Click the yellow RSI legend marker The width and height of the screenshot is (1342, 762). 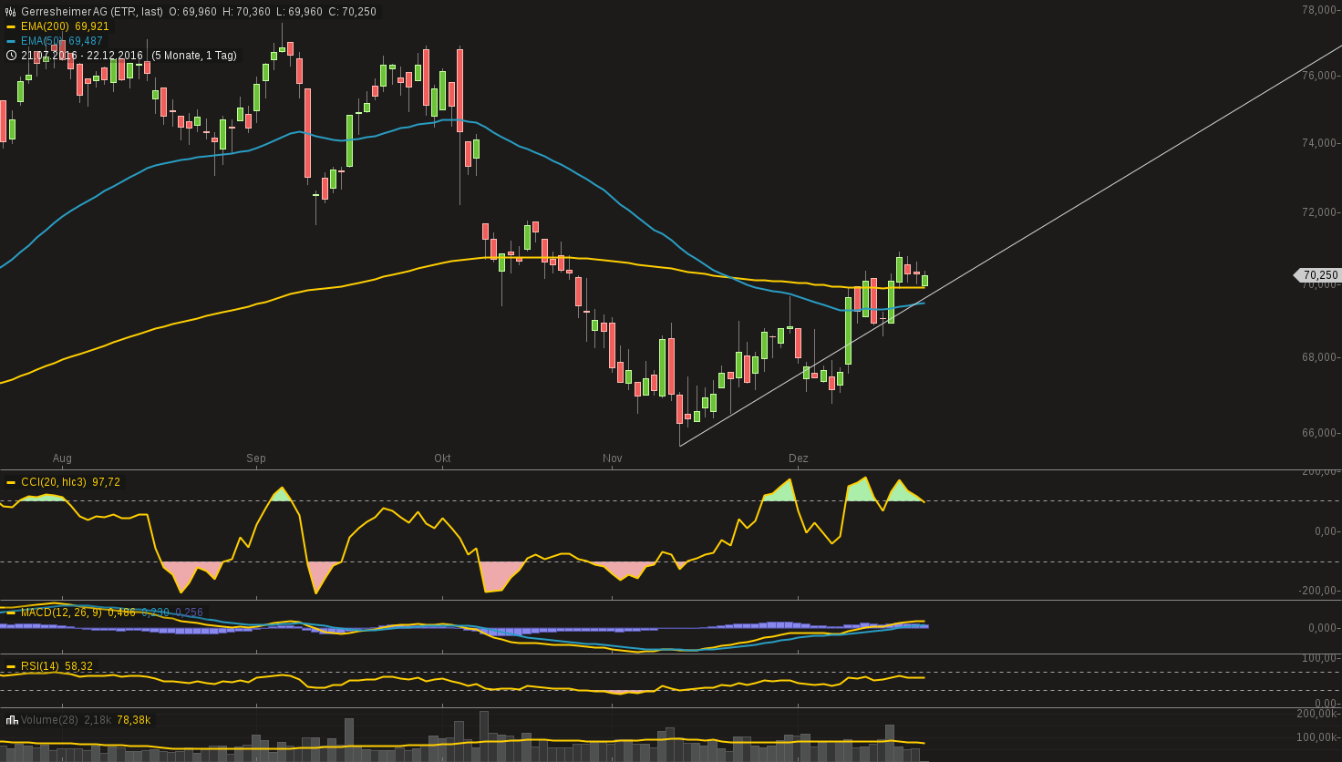11,666
